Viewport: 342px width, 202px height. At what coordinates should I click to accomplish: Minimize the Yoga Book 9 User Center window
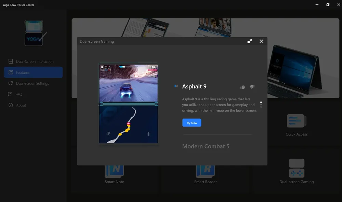317,4
